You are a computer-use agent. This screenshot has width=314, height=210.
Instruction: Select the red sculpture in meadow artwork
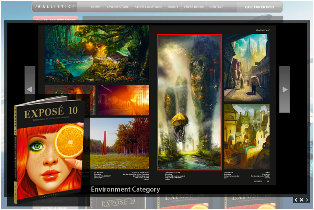point(120,143)
